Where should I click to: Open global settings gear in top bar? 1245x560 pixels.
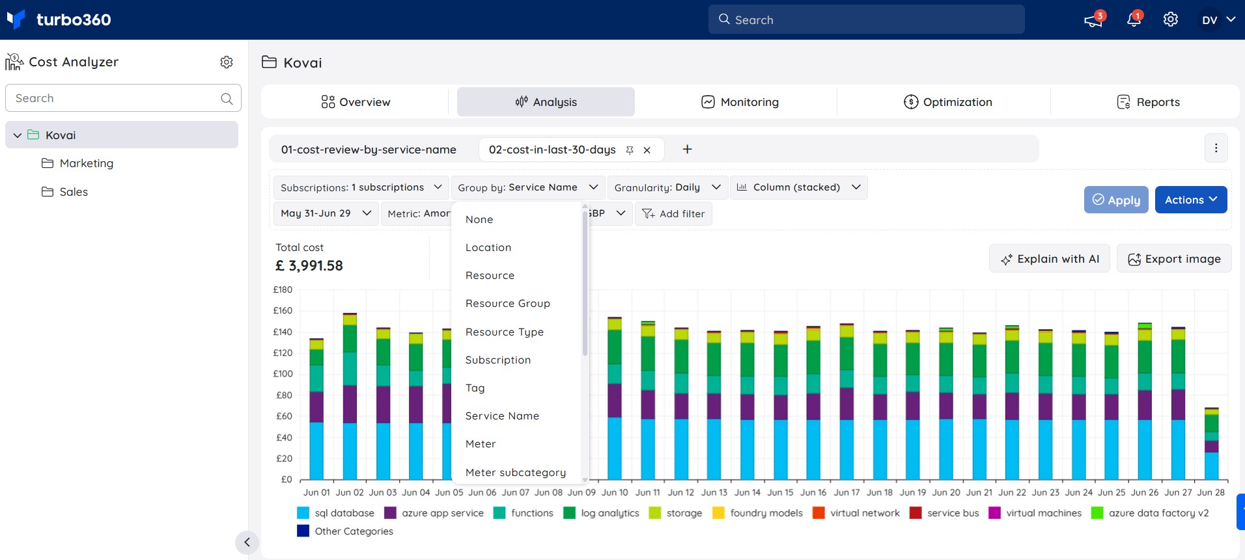point(1170,20)
